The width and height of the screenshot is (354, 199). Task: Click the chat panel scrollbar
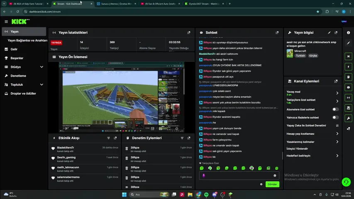(283, 156)
